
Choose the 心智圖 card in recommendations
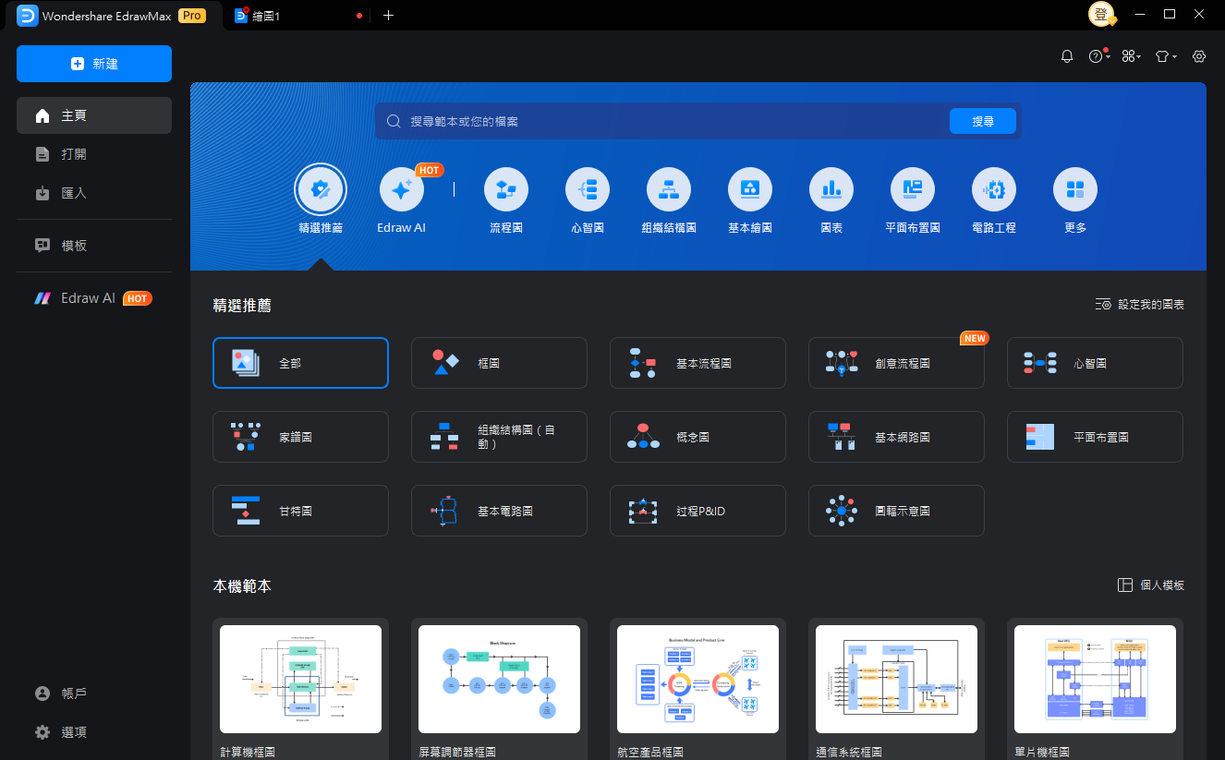click(1095, 363)
